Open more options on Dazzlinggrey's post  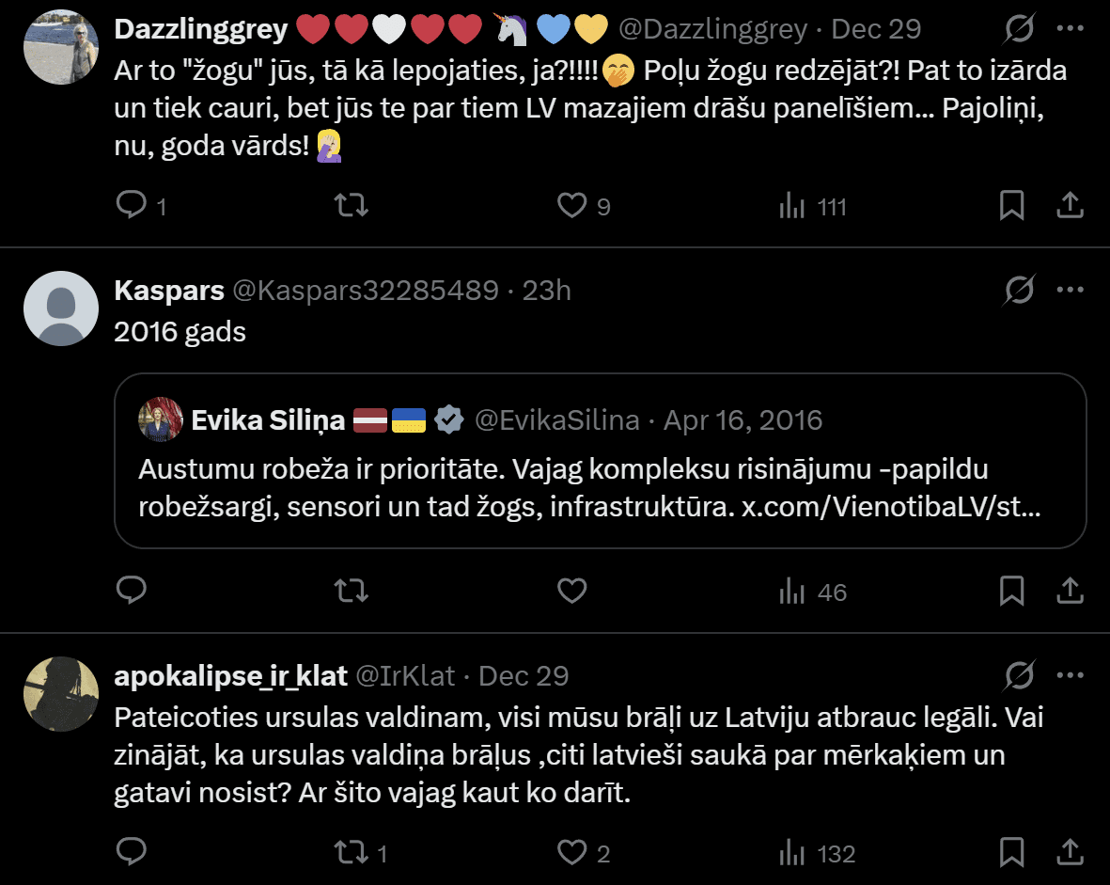coord(1070,29)
